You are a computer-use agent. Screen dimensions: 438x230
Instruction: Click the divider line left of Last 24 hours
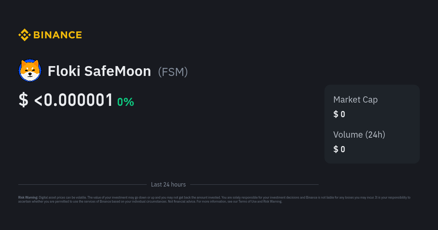(x=82, y=185)
